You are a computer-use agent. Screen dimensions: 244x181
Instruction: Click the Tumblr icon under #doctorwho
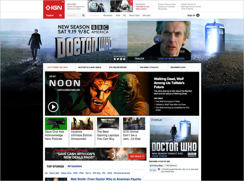pyautogui.click(x=121, y=59)
